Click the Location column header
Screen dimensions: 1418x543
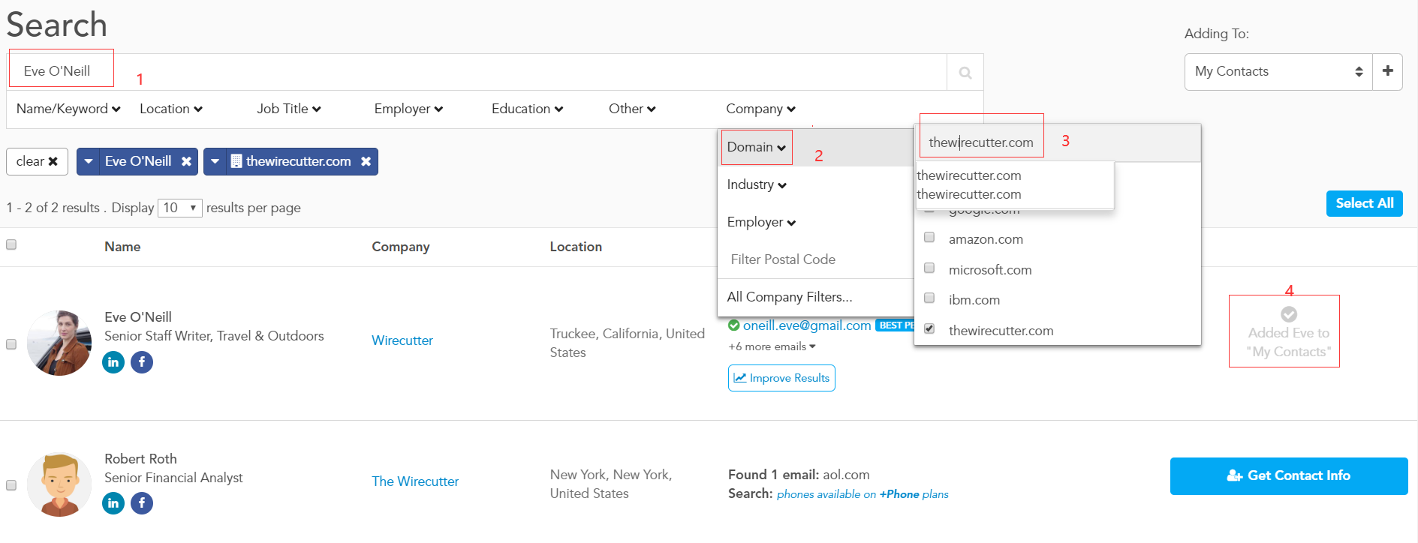click(x=576, y=247)
